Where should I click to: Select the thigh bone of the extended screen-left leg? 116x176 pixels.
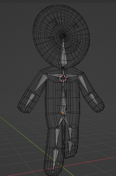point(57,138)
